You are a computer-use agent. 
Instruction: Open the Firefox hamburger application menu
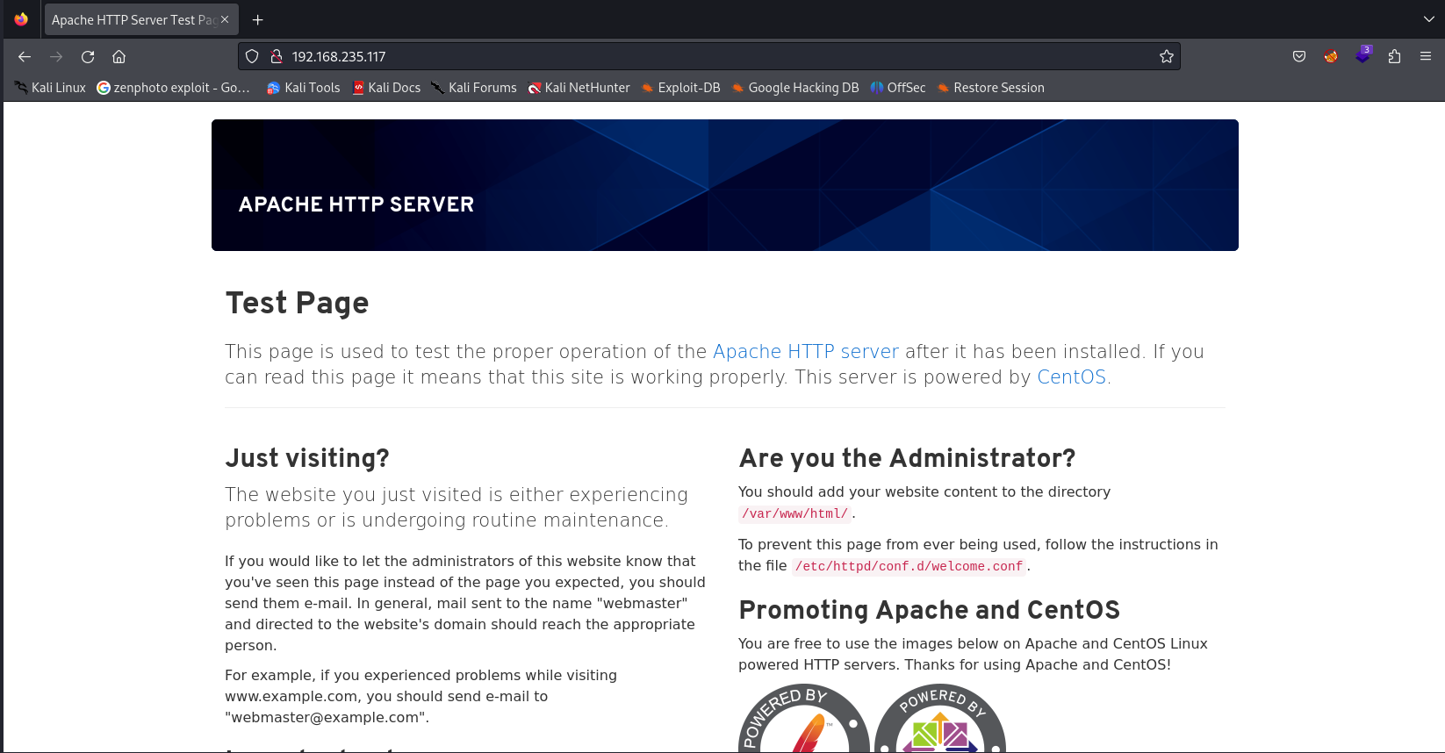click(1426, 57)
